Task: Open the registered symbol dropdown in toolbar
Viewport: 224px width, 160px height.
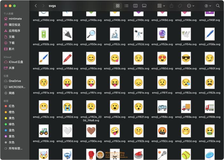Action: coord(208,6)
